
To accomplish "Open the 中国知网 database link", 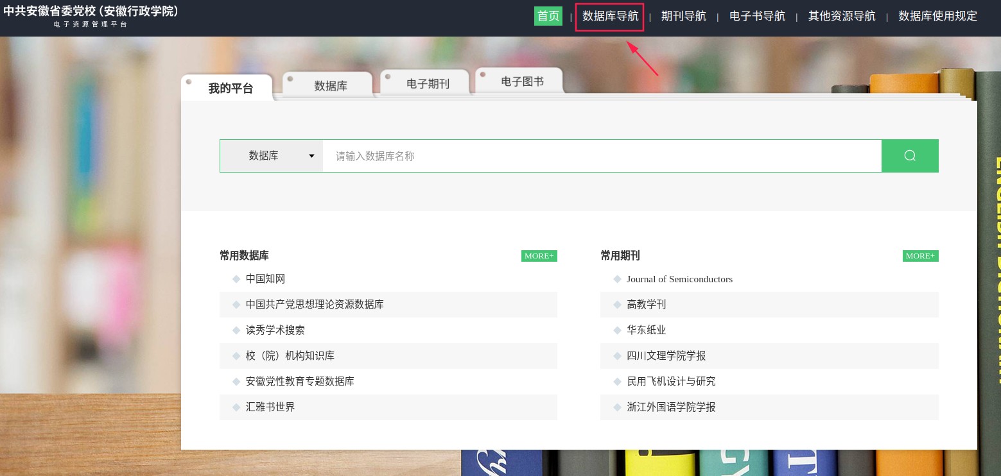I will (x=265, y=279).
